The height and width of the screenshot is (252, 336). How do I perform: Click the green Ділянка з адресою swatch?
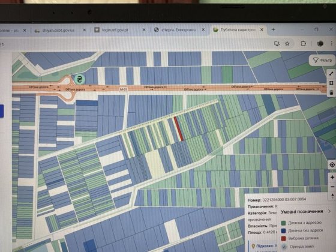283,223
